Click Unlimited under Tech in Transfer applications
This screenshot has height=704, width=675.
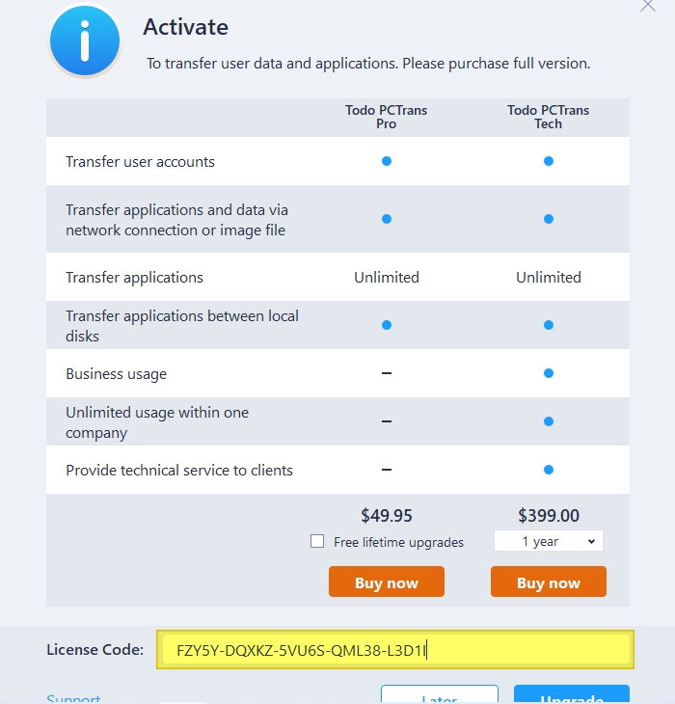coord(549,277)
